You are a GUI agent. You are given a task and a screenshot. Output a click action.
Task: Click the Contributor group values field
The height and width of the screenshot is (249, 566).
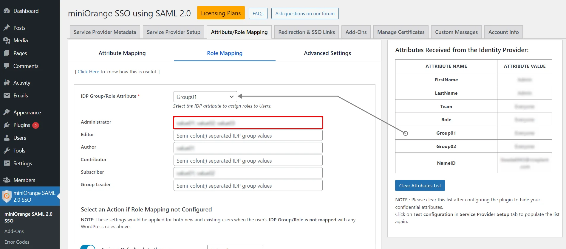pos(248,160)
